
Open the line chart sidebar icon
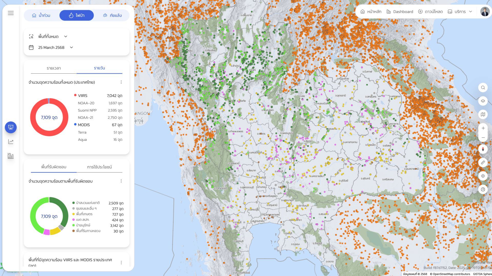point(11,142)
